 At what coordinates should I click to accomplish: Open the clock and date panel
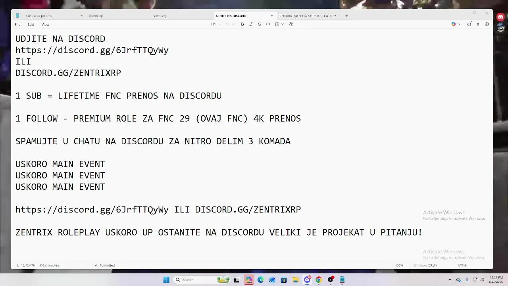pyautogui.click(x=496, y=280)
